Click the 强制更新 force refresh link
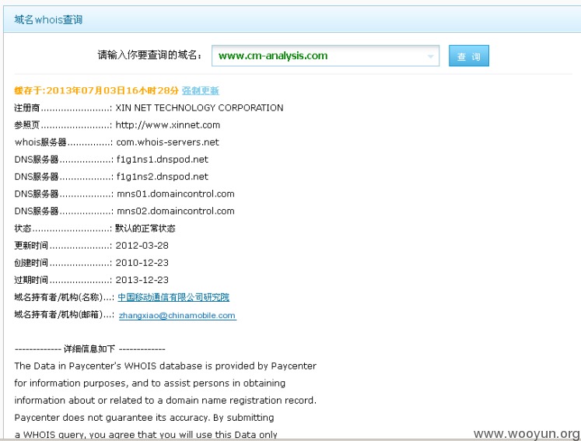 coord(201,90)
